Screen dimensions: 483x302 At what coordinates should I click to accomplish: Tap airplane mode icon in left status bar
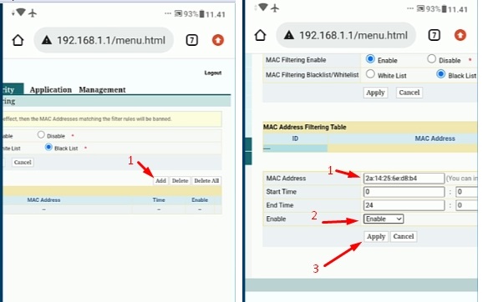(33, 13)
